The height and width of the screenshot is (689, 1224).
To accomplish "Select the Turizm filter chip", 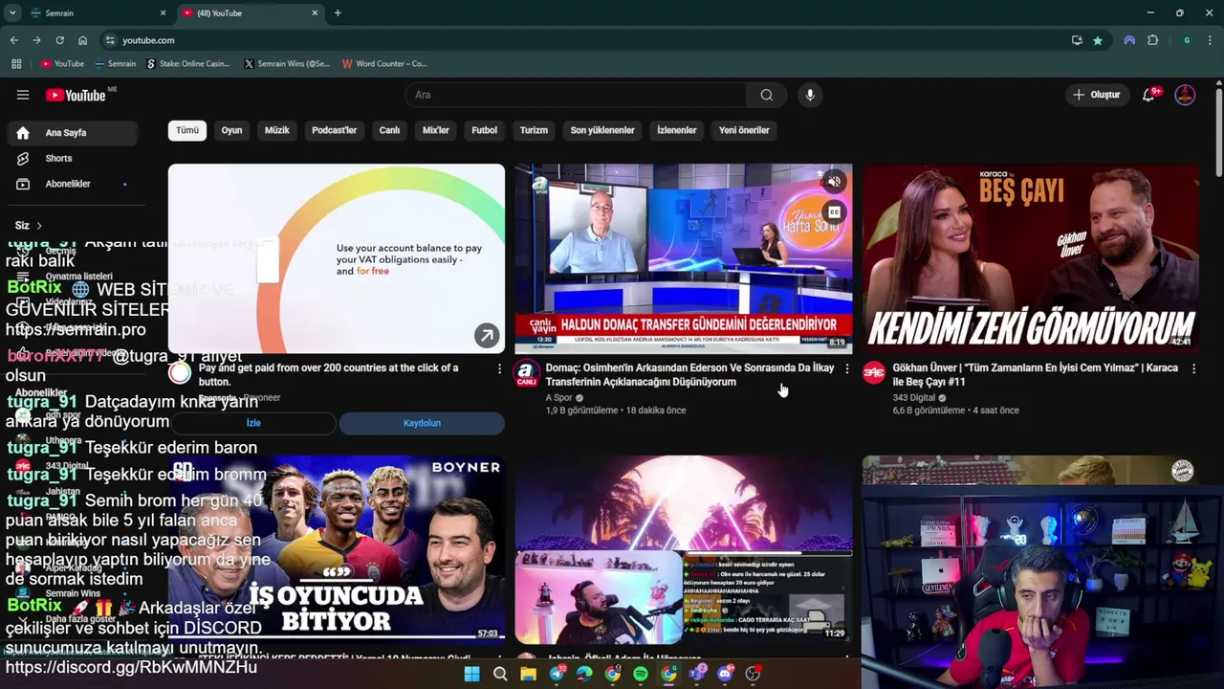I will coord(534,130).
